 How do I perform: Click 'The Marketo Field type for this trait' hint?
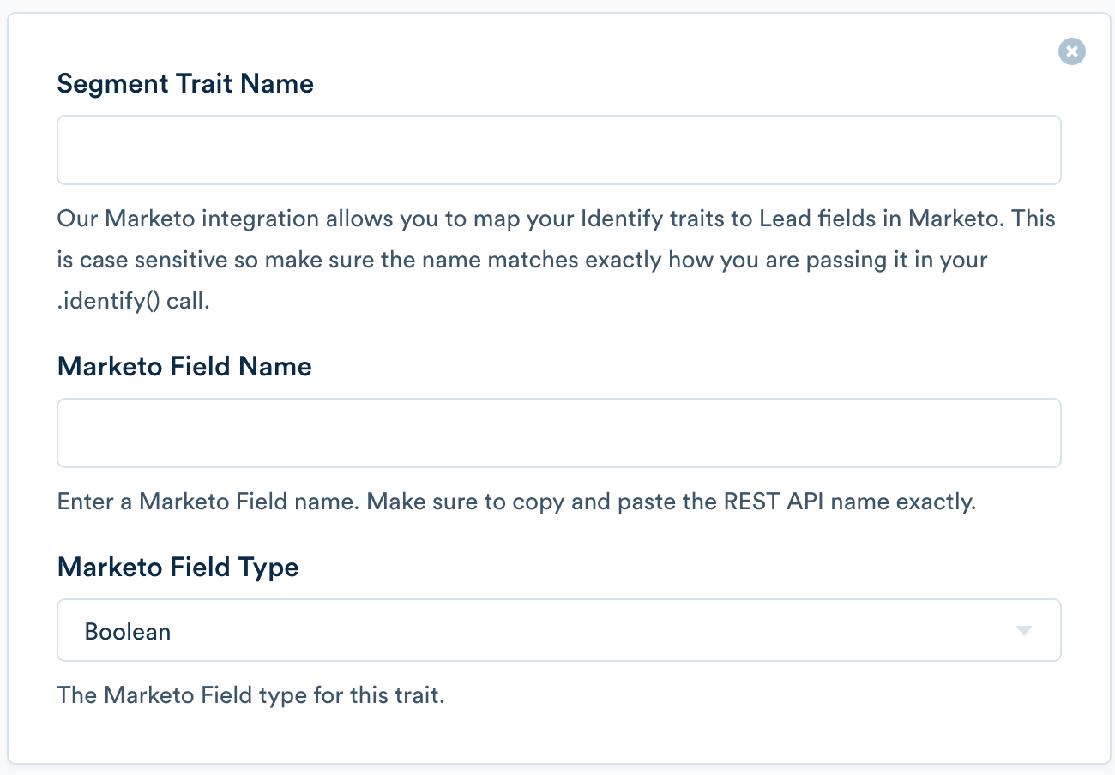coord(250,694)
